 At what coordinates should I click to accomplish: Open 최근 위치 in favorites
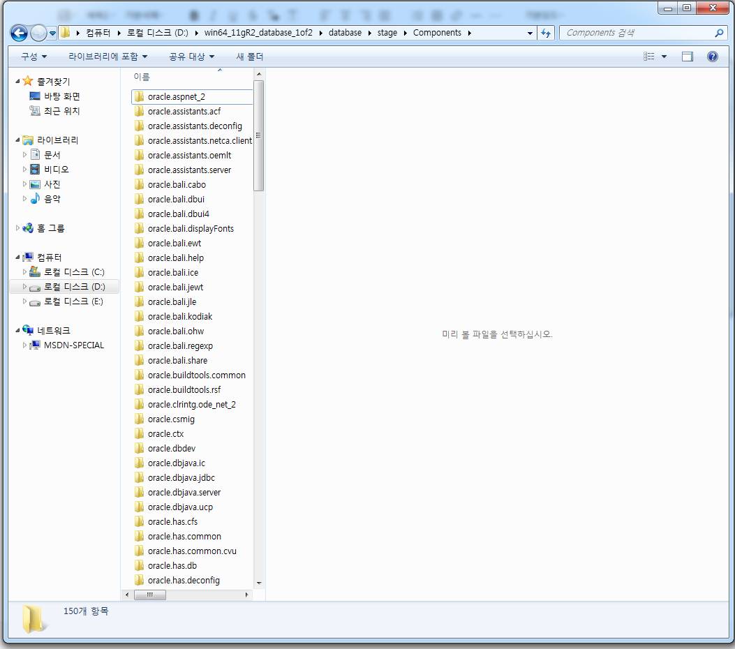point(62,111)
